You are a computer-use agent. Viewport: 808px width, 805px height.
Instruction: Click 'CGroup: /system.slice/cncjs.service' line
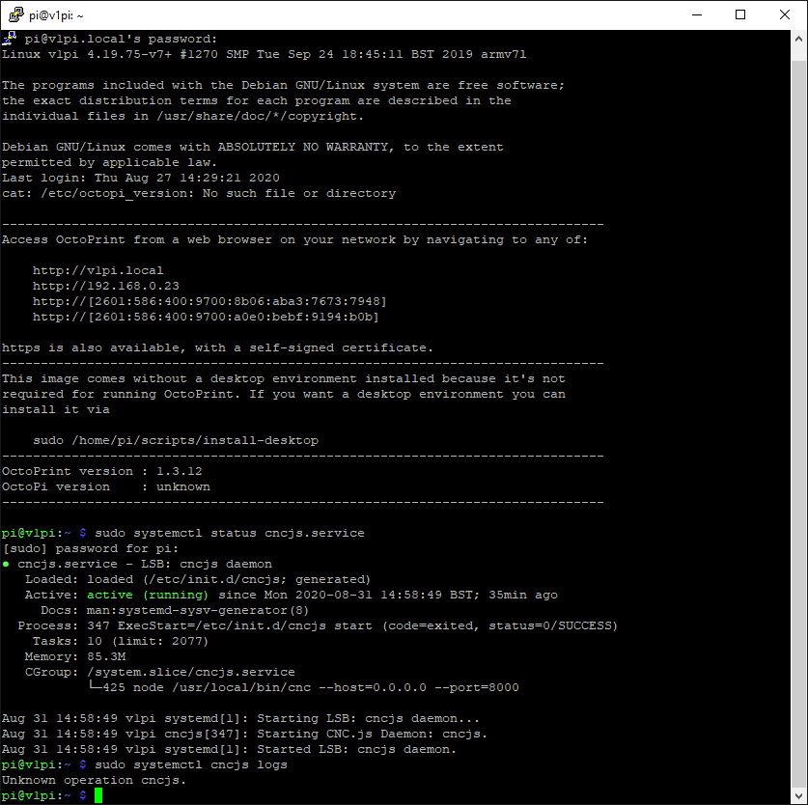click(x=159, y=673)
